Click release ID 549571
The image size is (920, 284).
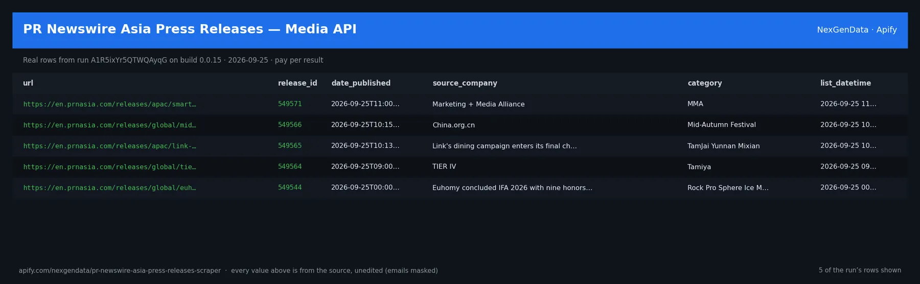tap(290, 104)
